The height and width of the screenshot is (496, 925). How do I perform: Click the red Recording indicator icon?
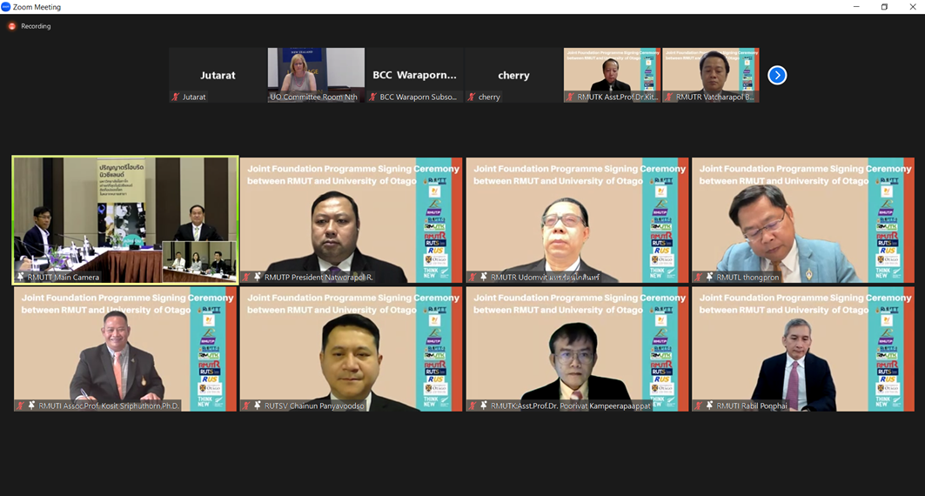12,26
